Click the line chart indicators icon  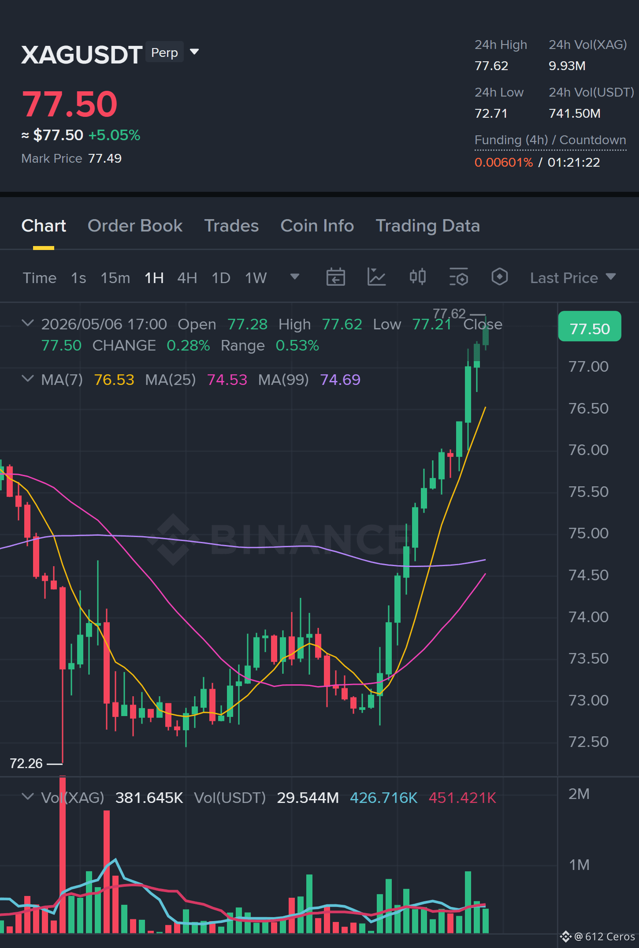coord(377,277)
